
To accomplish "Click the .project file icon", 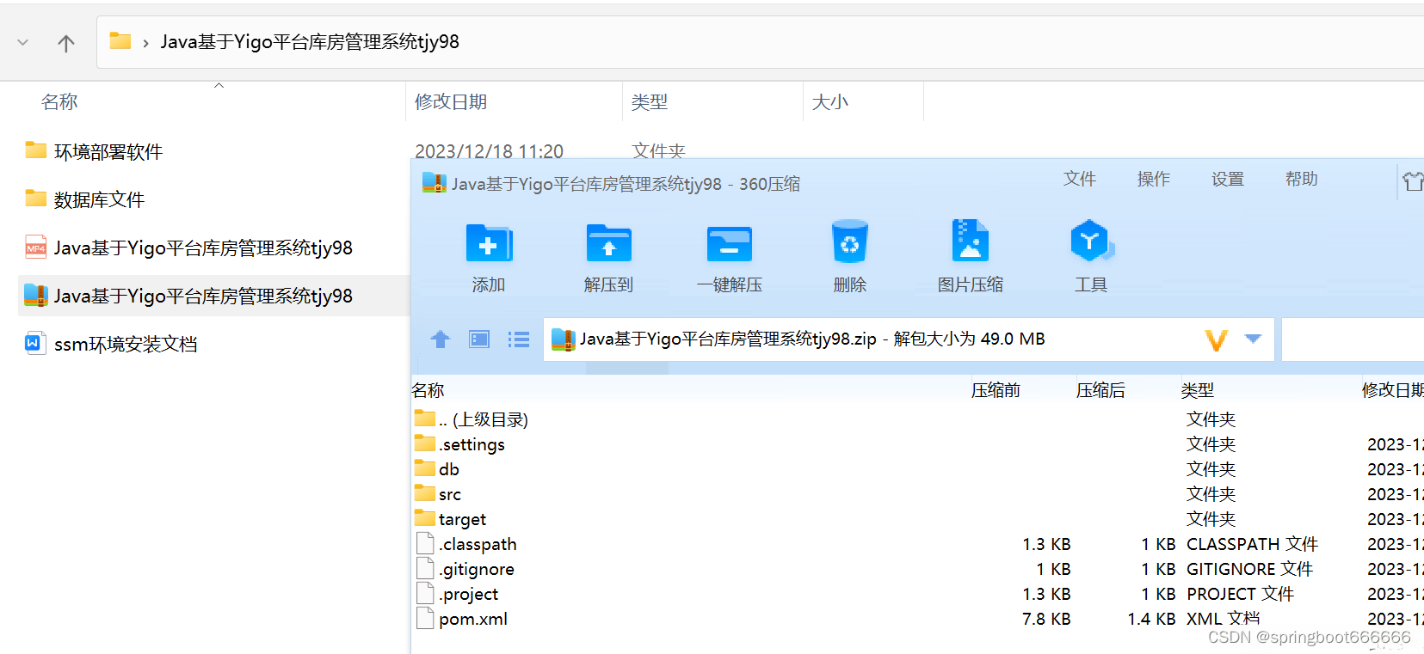I will [x=425, y=593].
